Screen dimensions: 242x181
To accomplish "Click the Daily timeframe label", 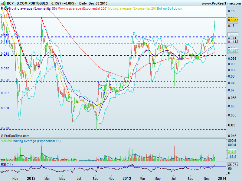I will click(x=83, y=3).
